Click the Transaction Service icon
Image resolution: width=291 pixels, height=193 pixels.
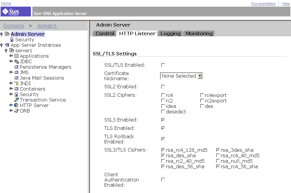point(16,100)
